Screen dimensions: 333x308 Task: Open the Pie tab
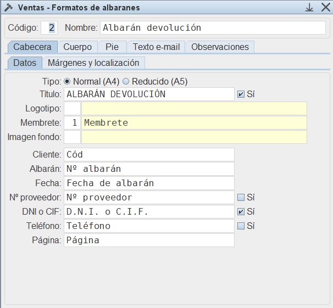(x=112, y=47)
